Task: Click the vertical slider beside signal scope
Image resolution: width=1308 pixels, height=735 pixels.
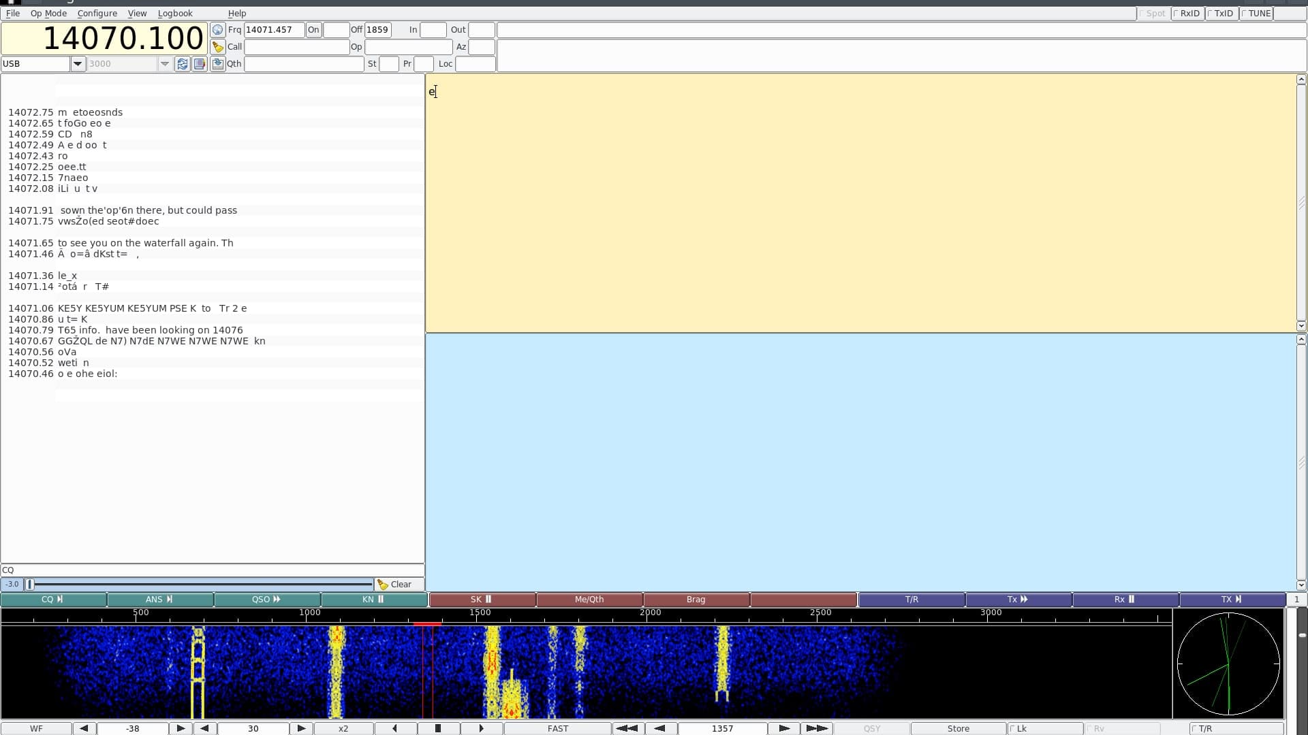Action: click(x=1302, y=664)
